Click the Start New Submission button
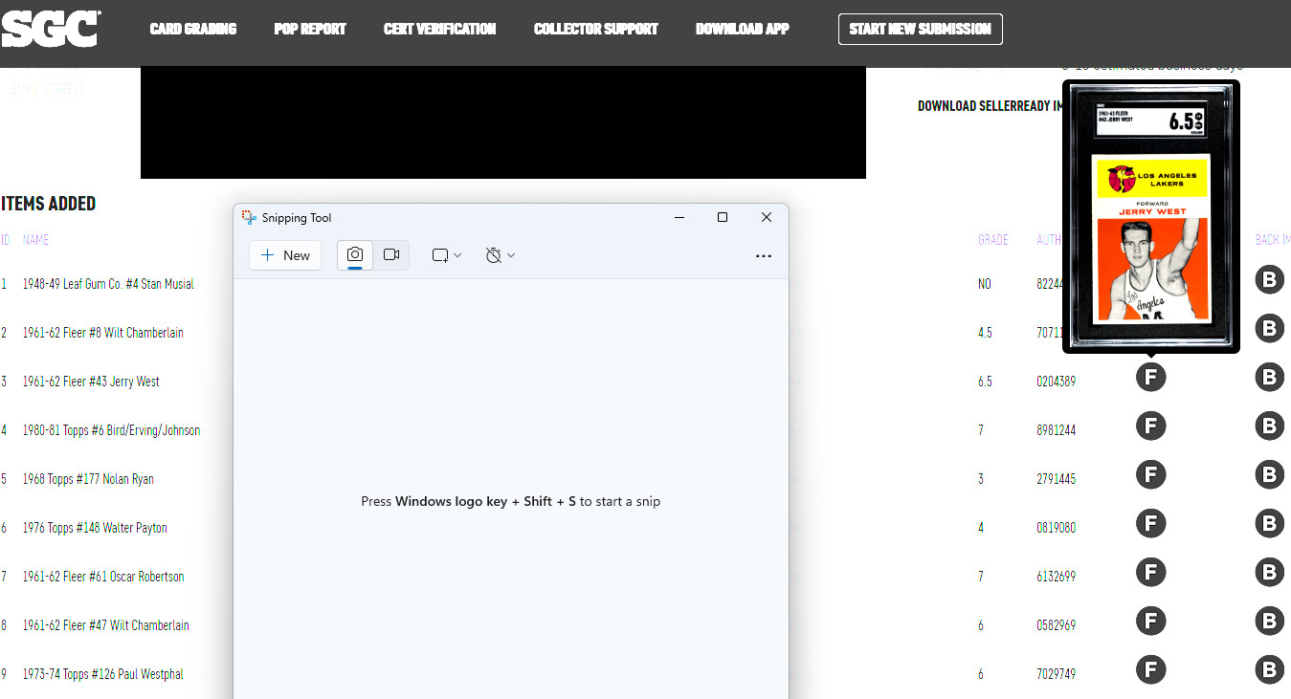1291x699 pixels. point(921,29)
